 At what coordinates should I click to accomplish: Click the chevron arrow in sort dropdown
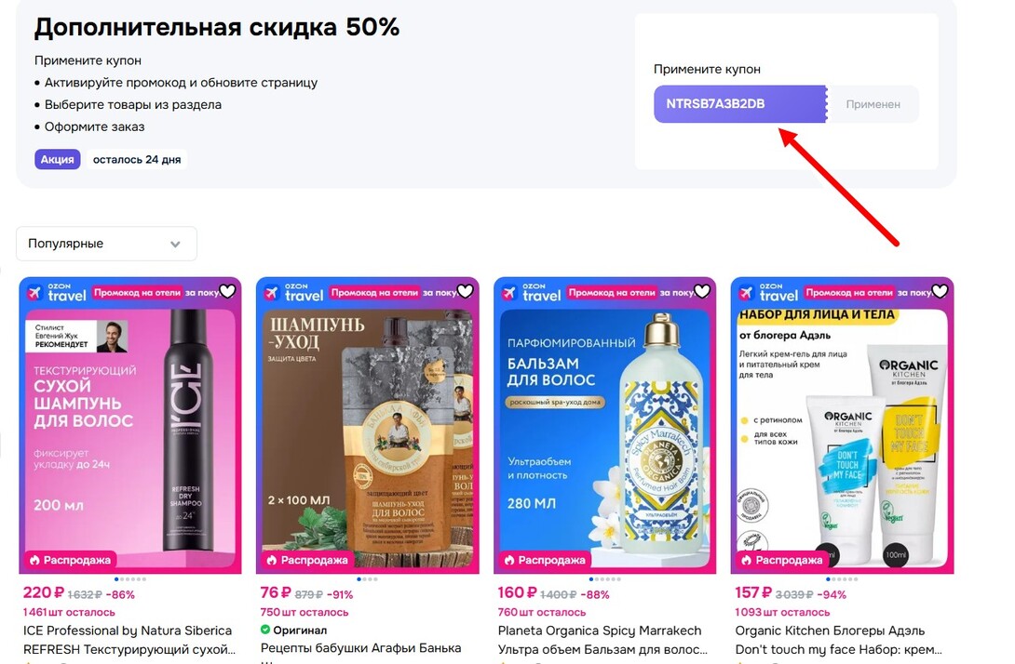tap(175, 245)
